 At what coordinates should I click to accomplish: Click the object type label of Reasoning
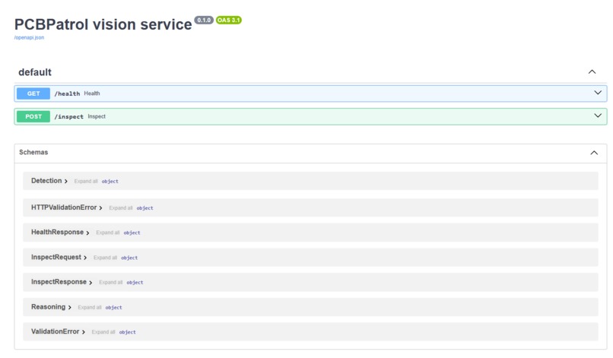click(x=114, y=308)
